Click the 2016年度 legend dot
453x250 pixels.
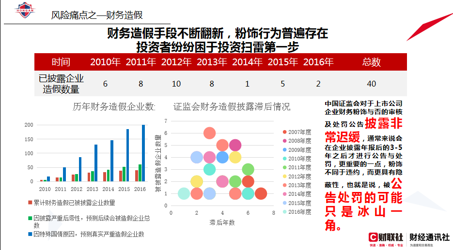pos(284,212)
